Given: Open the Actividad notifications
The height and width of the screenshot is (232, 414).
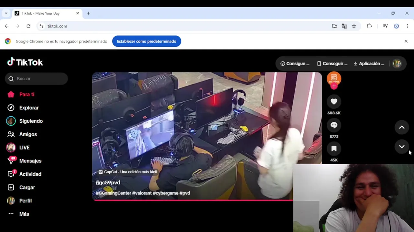Looking at the screenshot, I should point(24,174).
